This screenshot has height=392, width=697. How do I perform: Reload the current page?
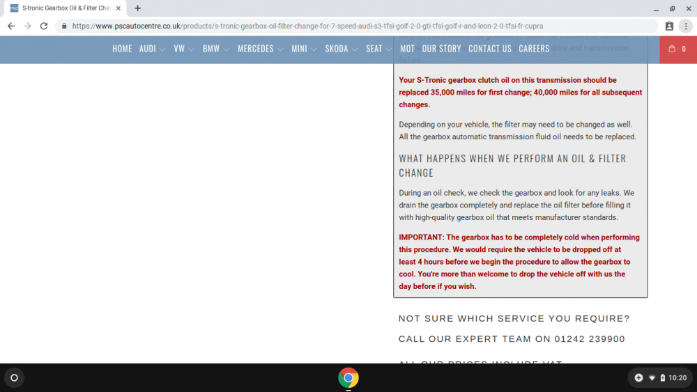tap(43, 26)
